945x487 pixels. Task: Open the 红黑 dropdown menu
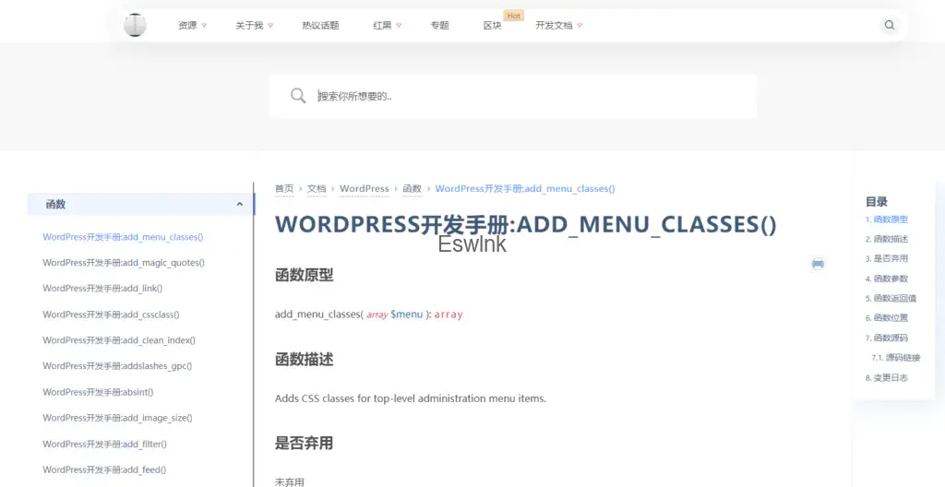pos(387,26)
